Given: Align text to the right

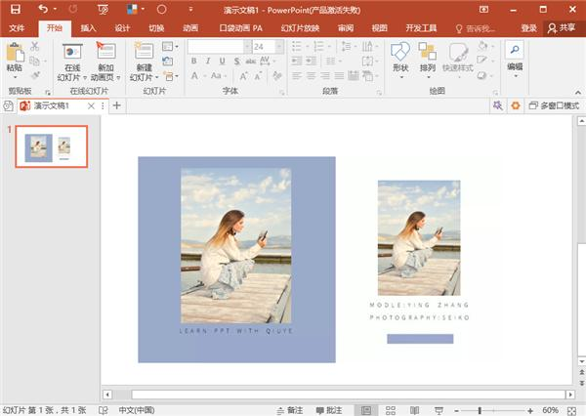Looking at the screenshot, I should 325,76.
